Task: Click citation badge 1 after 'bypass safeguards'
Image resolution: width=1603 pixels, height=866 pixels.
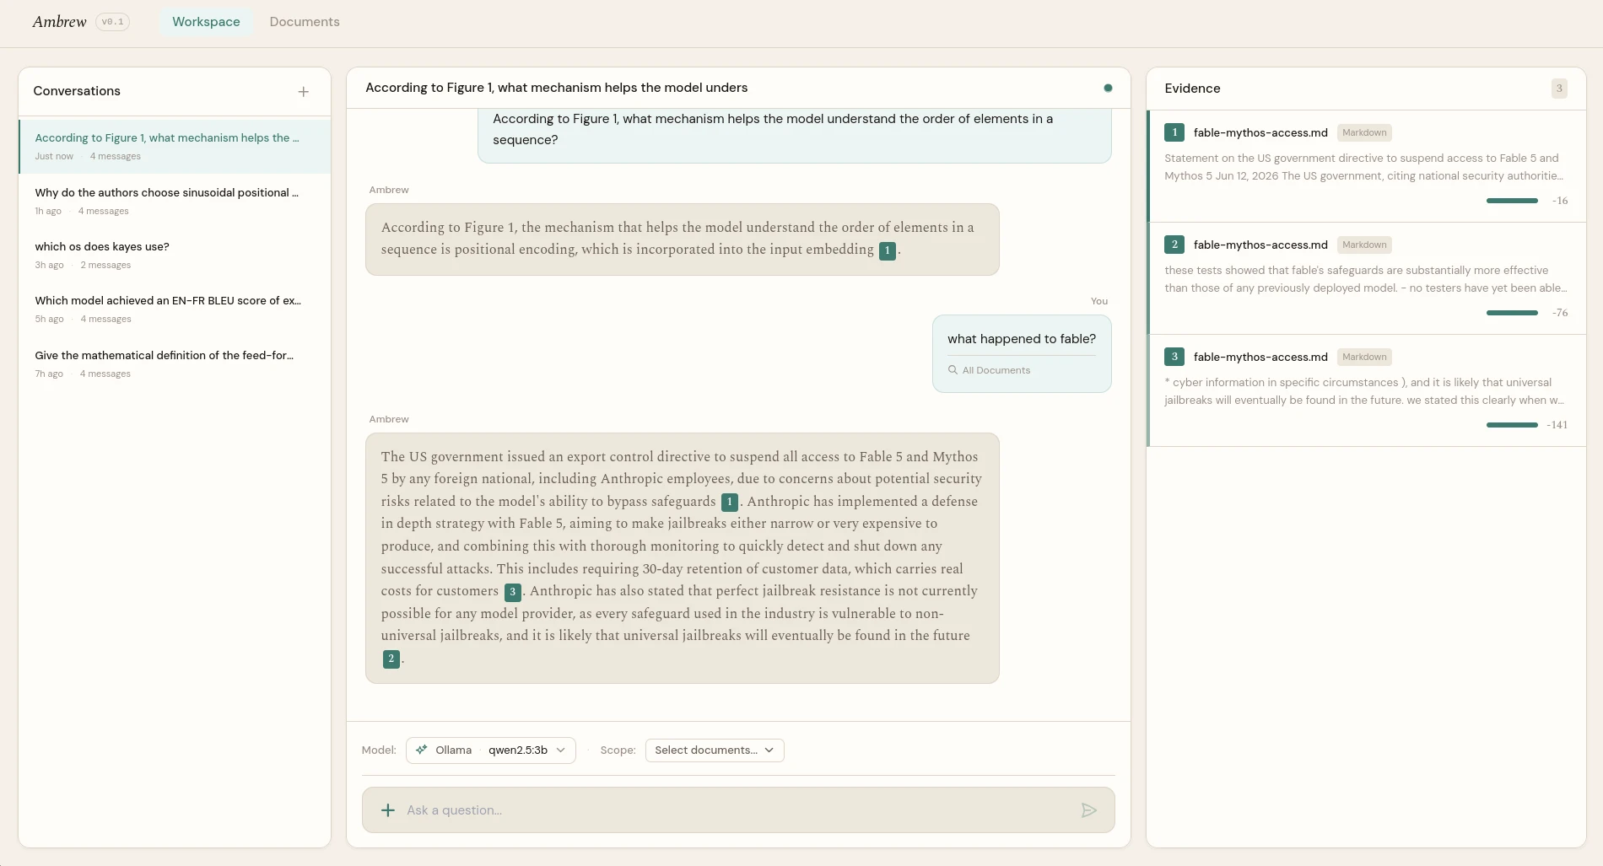Action: (730, 503)
